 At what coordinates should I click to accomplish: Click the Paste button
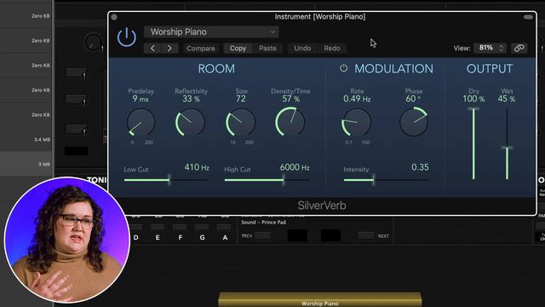coord(267,49)
